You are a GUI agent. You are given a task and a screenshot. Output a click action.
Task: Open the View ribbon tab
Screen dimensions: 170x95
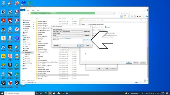click(38, 10)
